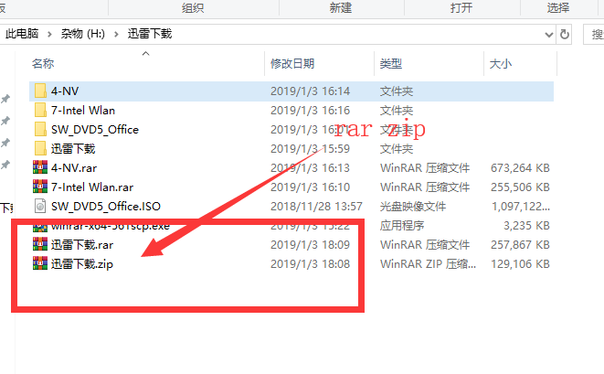
Task: Select the file name 4-NV.rar
Action: [x=74, y=168]
